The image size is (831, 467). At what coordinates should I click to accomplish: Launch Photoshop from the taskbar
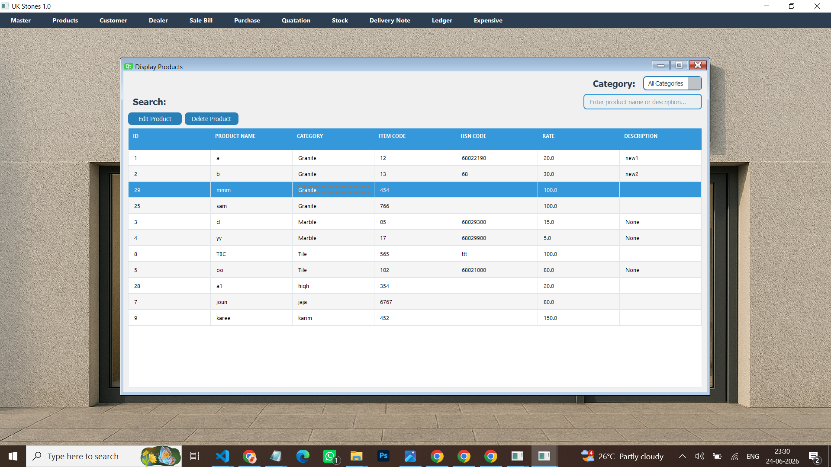(x=383, y=456)
